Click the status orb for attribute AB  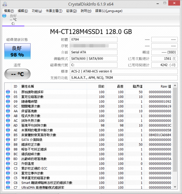pyautogui.click(x=8, y=116)
